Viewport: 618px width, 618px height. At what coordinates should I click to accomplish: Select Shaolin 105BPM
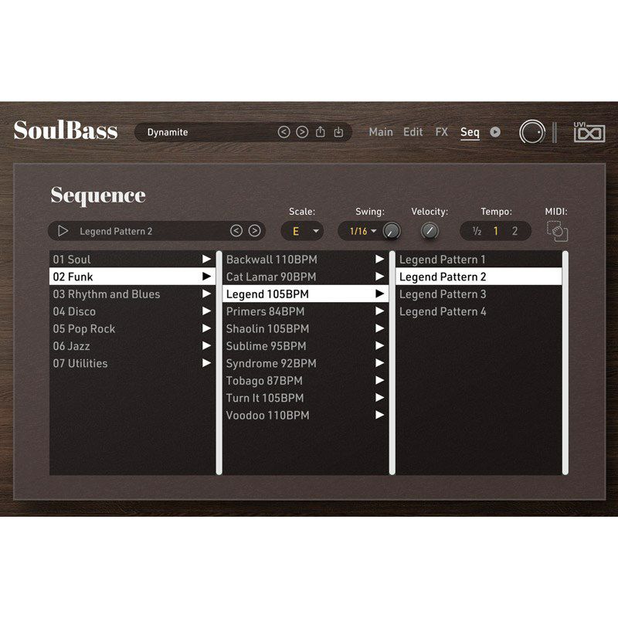pos(305,328)
